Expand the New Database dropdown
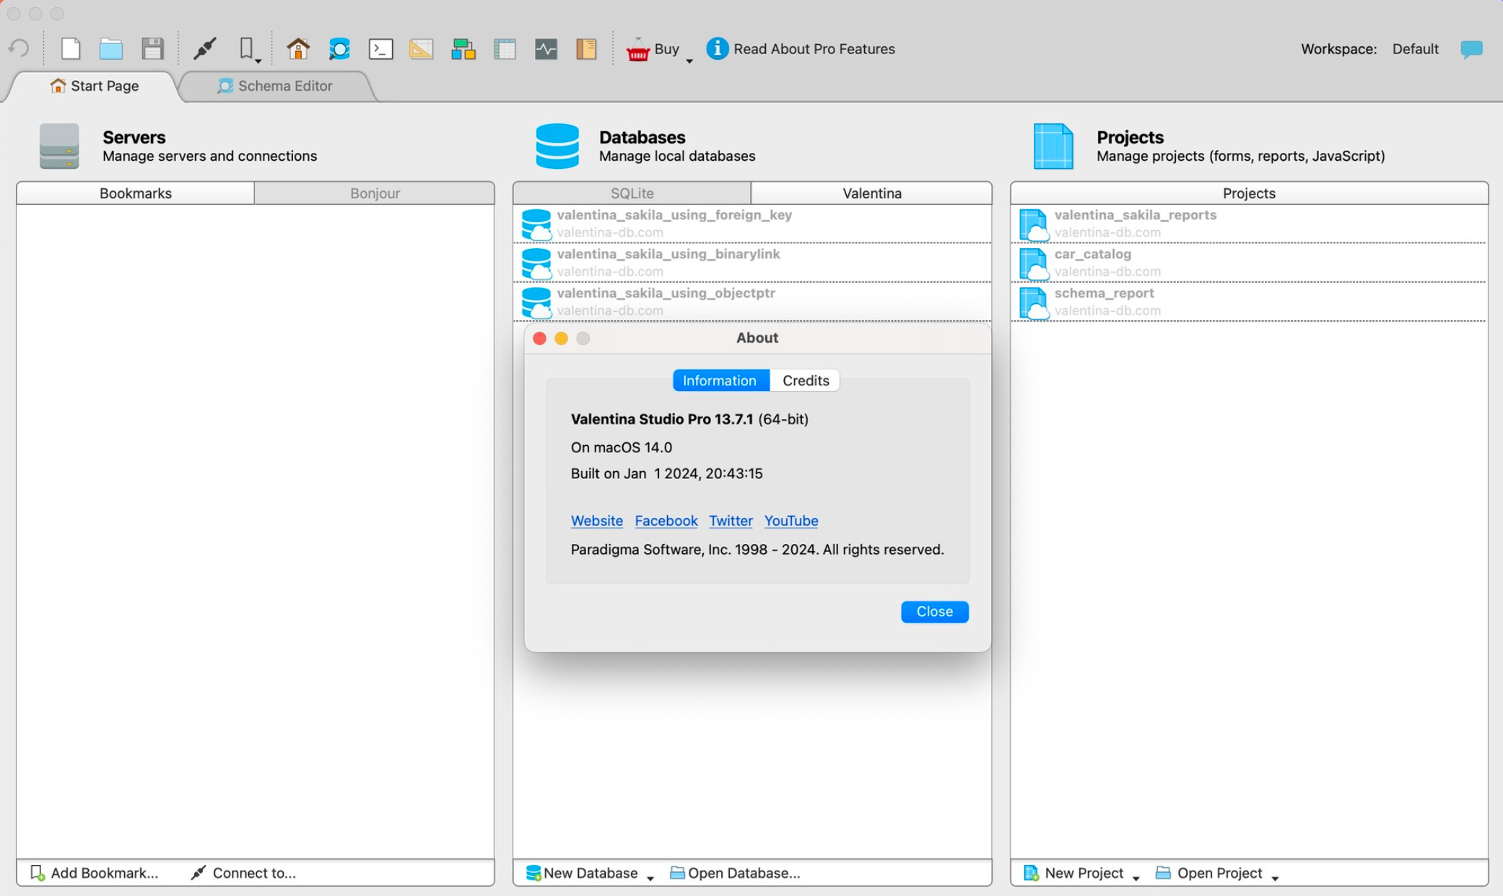Viewport: 1503px width, 896px height. (650, 874)
